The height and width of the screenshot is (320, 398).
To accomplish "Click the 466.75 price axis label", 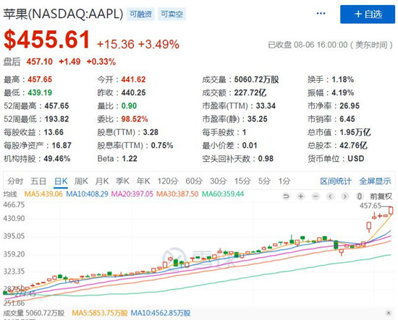I will click(x=14, y=204).
